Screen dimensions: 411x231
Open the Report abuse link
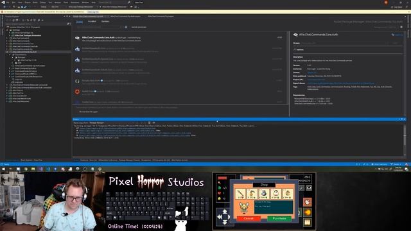(x=341, y=83)
